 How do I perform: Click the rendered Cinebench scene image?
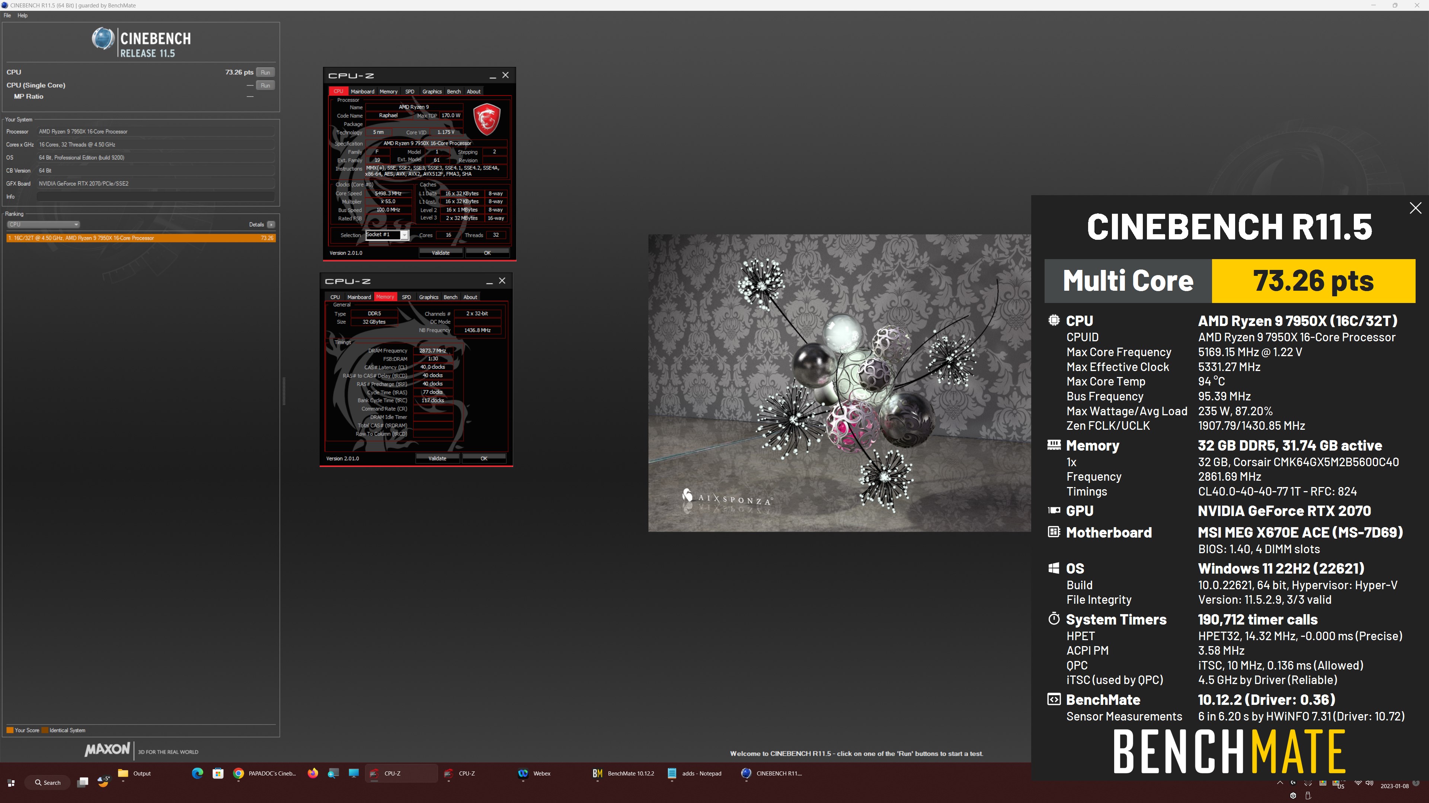tap(839, 383)
